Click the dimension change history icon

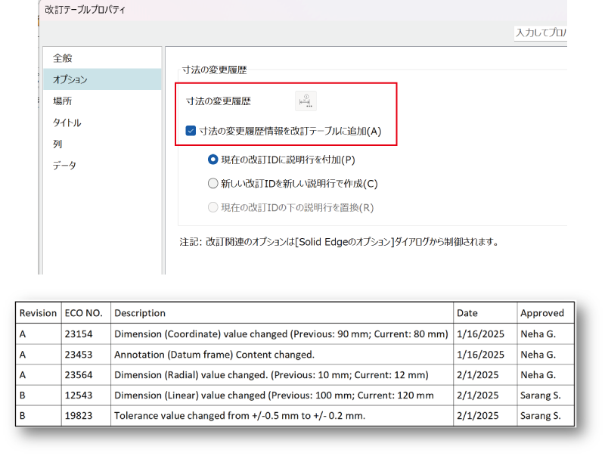pos(306,101)
